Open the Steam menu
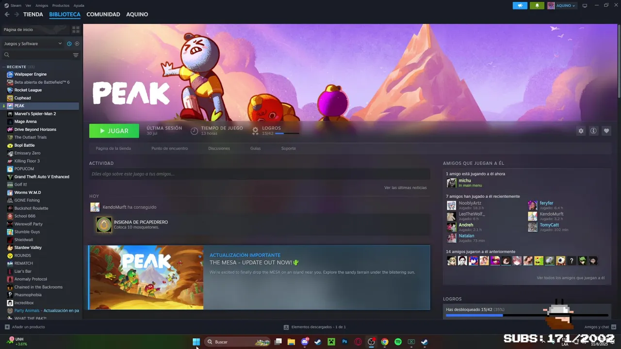621x349 pixels. point(13,5)
